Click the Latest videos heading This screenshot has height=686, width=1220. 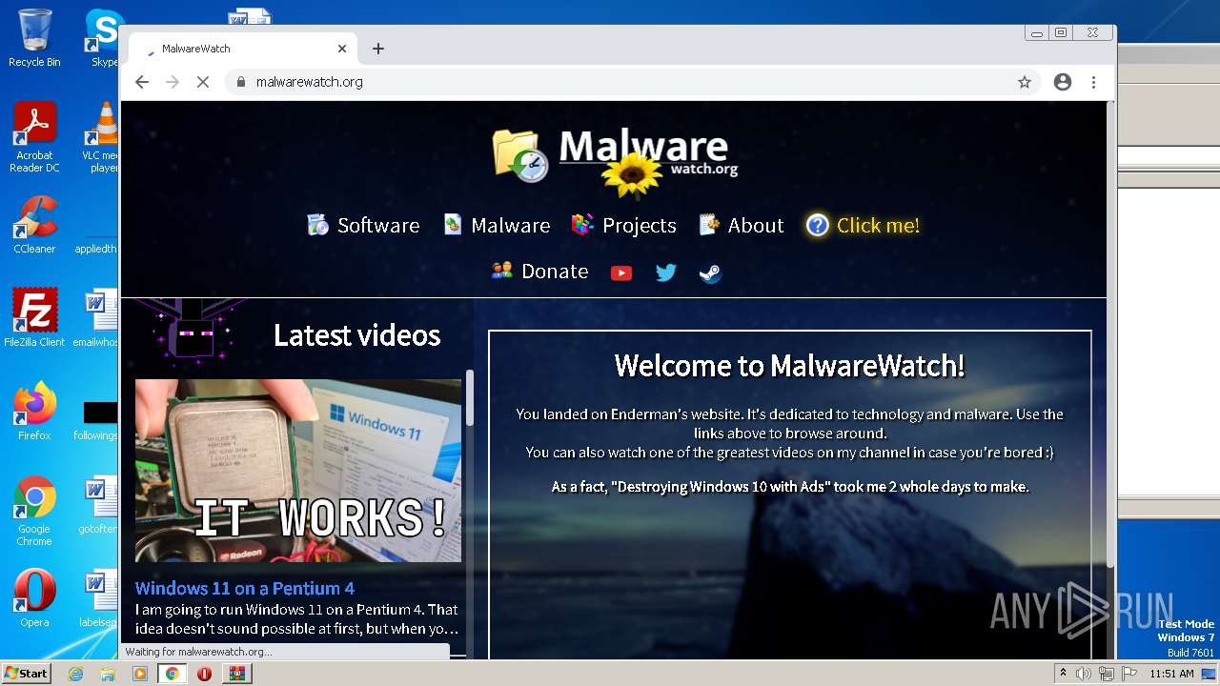357,335
